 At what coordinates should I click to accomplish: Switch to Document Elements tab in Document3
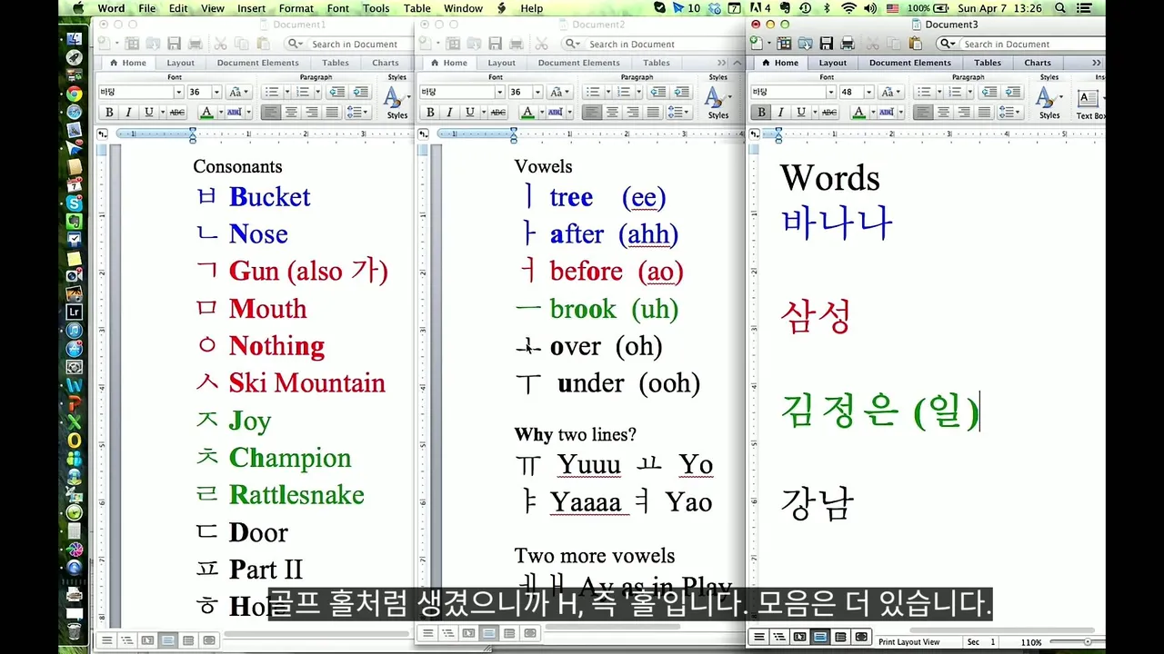click(910, 63)
